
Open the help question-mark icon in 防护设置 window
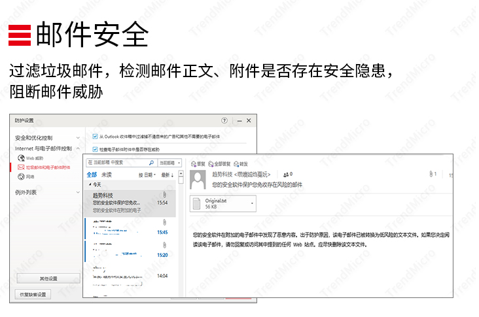pos(226,121)
